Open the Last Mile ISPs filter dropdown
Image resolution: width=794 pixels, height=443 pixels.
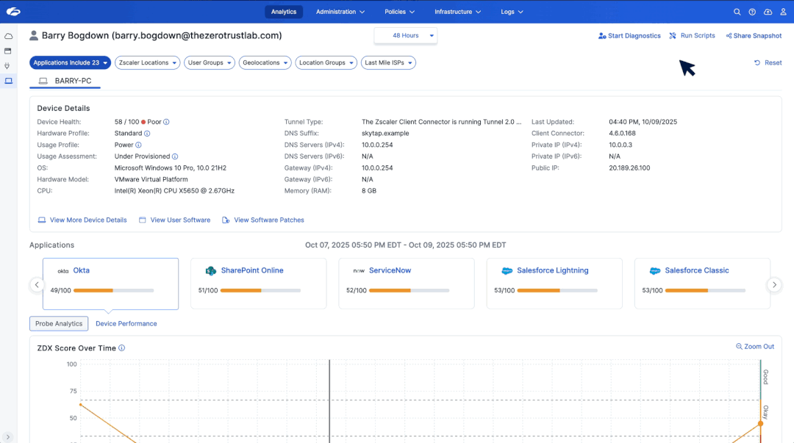[388, 63]
